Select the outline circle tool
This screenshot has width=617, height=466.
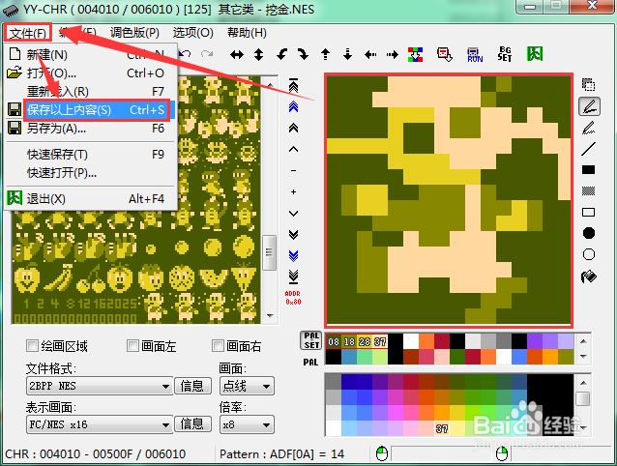tap(588, 254)
